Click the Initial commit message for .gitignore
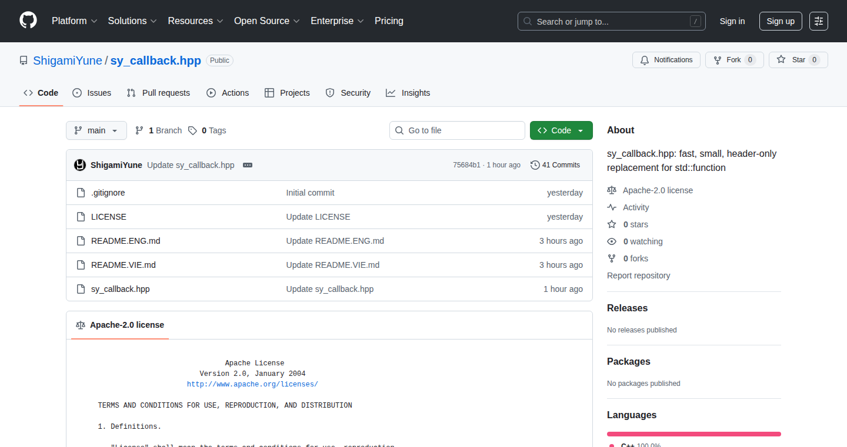The image size is (847, 447). tap(311, 193)
